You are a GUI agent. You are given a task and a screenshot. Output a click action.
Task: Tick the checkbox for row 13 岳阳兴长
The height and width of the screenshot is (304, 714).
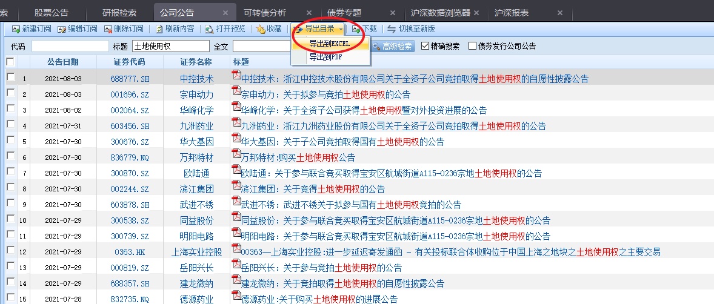click(x=10, y=266)
